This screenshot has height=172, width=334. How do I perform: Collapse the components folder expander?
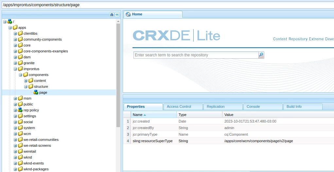point(21,75)
